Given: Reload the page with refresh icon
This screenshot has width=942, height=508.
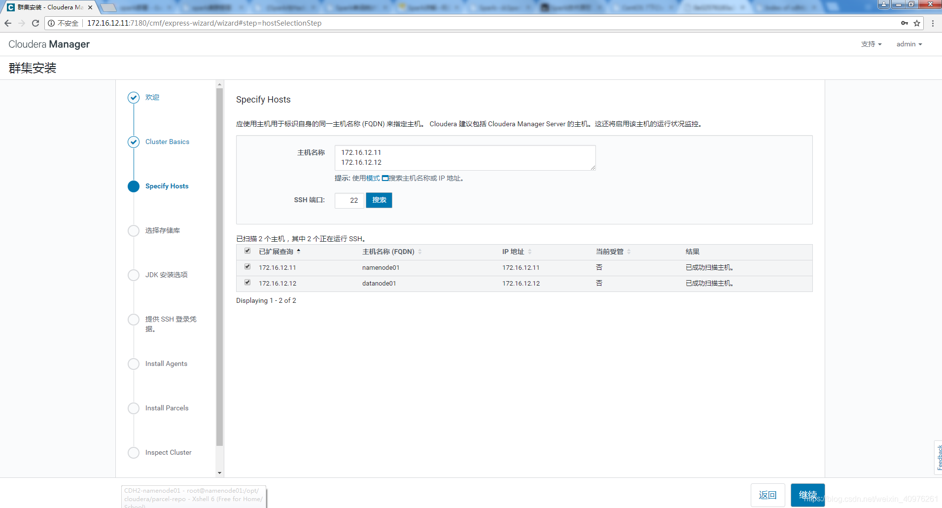Looking at the screenshot, I should (35, 23).
